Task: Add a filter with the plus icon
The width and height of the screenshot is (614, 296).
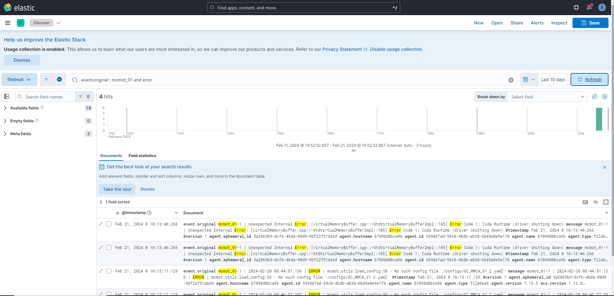Action: coord(59,79)
